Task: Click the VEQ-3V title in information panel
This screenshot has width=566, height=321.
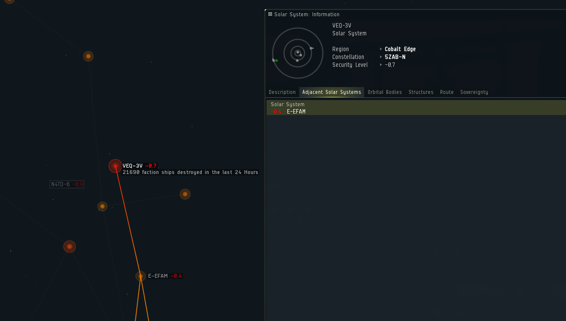Action: coord(342,26)
